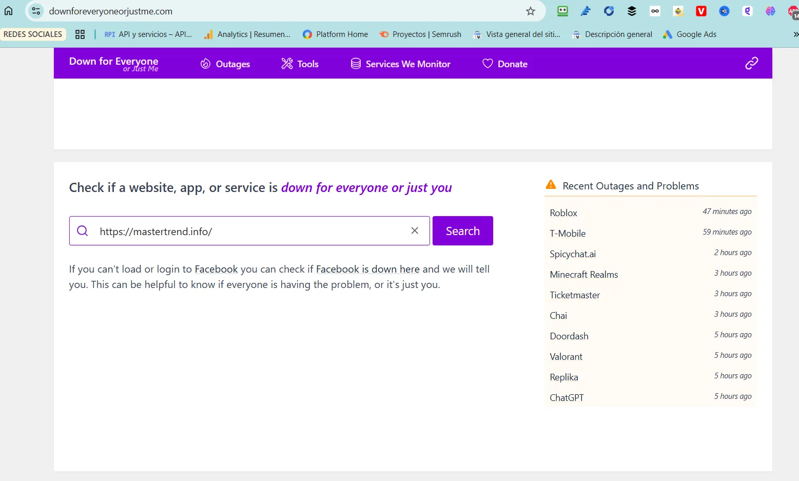Viewport: 799px width, 481px height.
Task: Click the Donate link in header
Action: tap(505, 64)
